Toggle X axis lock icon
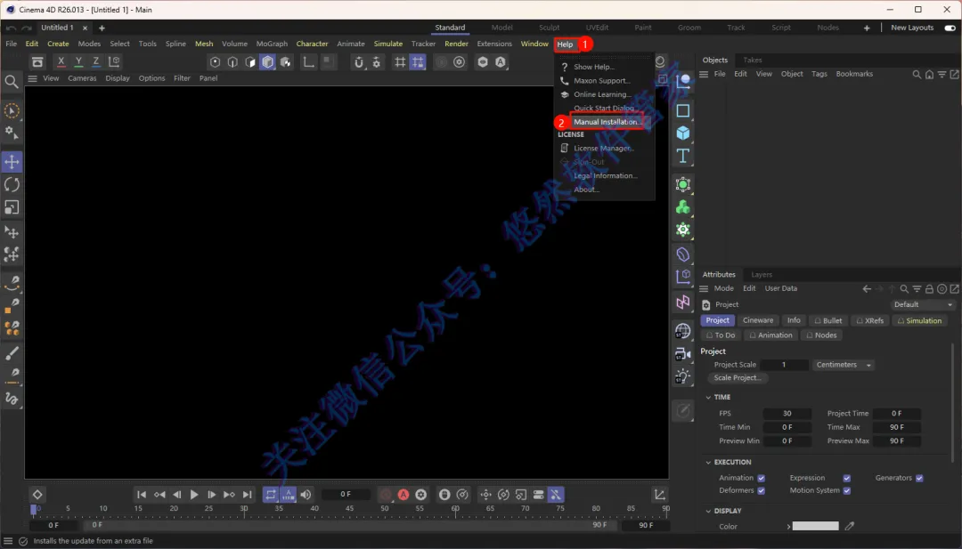 pyautogui.click(x=61, y=61)
